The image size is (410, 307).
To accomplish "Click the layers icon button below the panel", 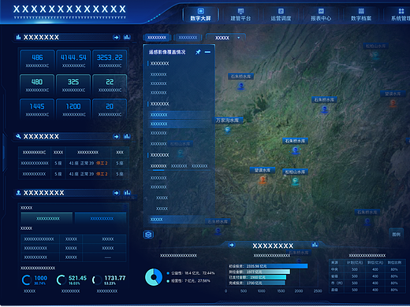I will 148,235.
